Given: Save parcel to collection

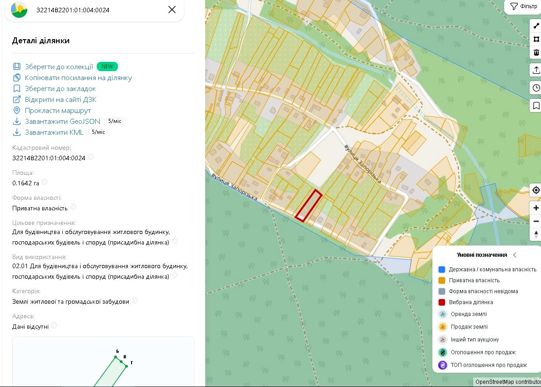Looking at the screenshot, I should 59,66.
